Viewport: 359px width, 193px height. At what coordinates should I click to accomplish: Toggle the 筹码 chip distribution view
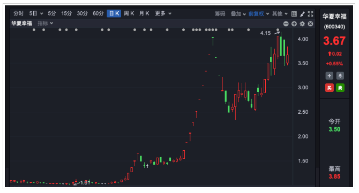220,14
